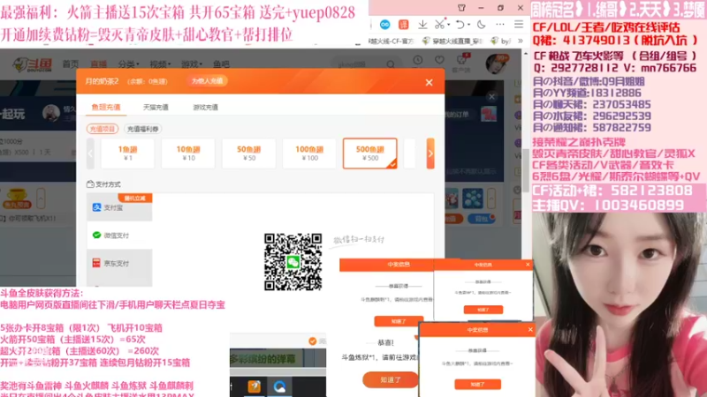Click the search magnifier icon
707x397 pixels.
click(x=391, y=64)
